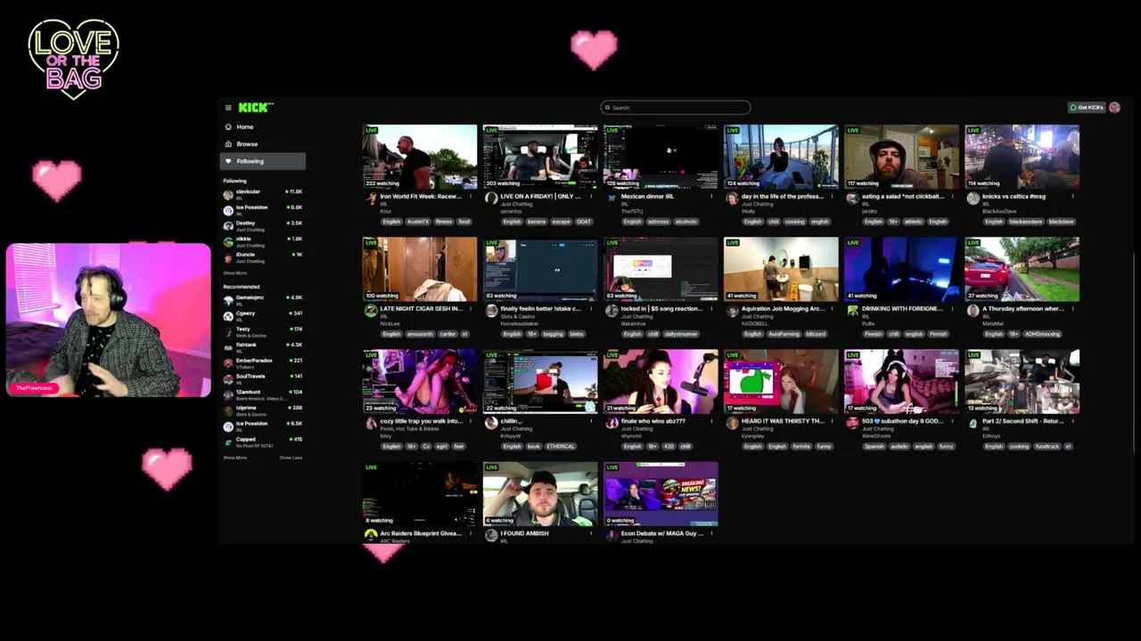Go to Browse in sidebar
1141x641 pixels.
coord(263,144)
